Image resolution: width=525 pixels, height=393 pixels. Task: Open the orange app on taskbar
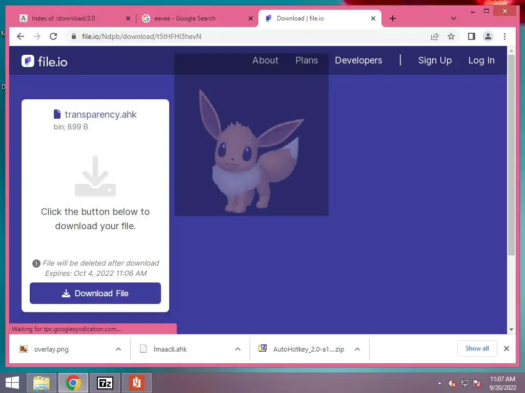point(136,383)
